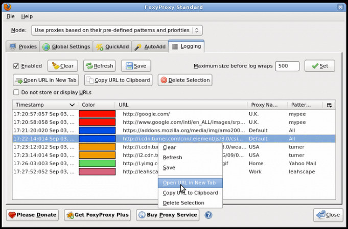Choose Refresh in the context menu
The image size is (348, 229).
click(190, 158)
